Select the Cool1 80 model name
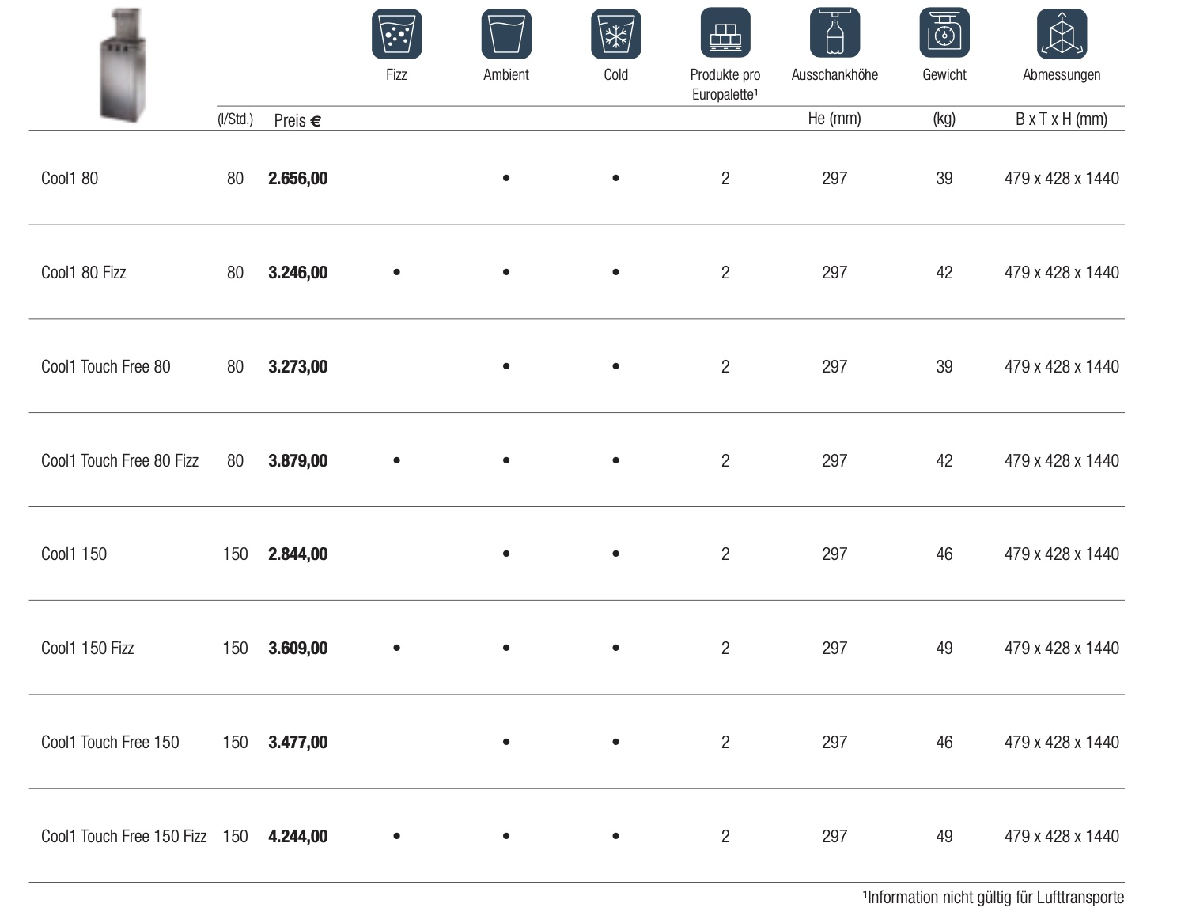 coord(70,179)
